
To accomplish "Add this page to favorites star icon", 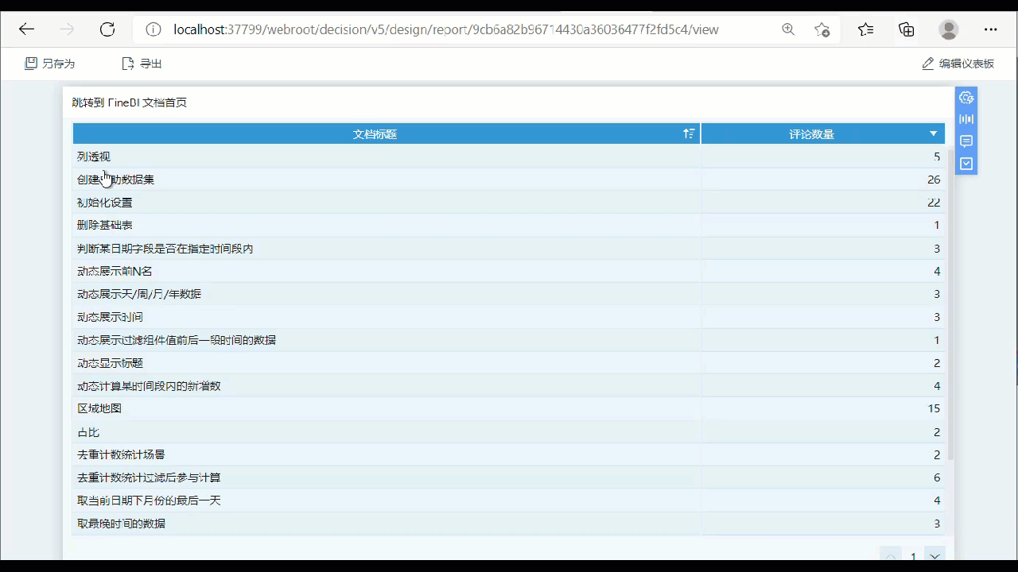I will point(822,29).
